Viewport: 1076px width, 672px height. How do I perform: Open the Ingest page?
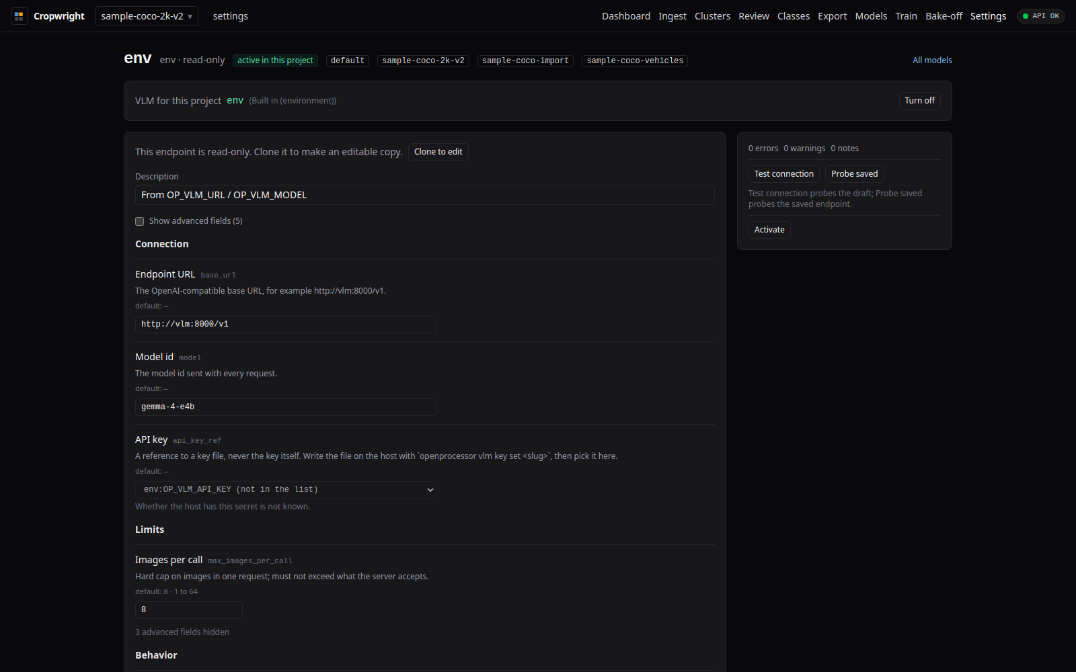pos(672,16)
